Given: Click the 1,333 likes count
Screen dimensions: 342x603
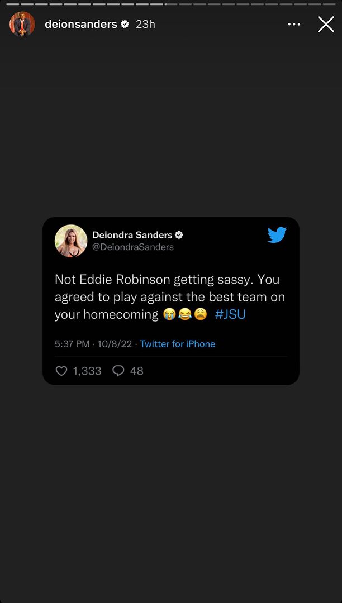Looking at the screenshot, I should pos(87,371).
